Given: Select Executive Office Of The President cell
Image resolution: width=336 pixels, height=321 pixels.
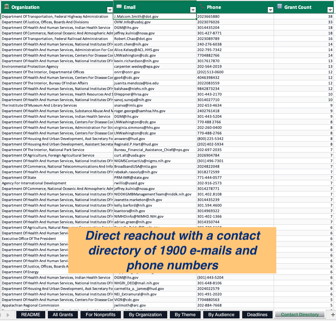Looking at the screenshot, I should tap(35, 239).
